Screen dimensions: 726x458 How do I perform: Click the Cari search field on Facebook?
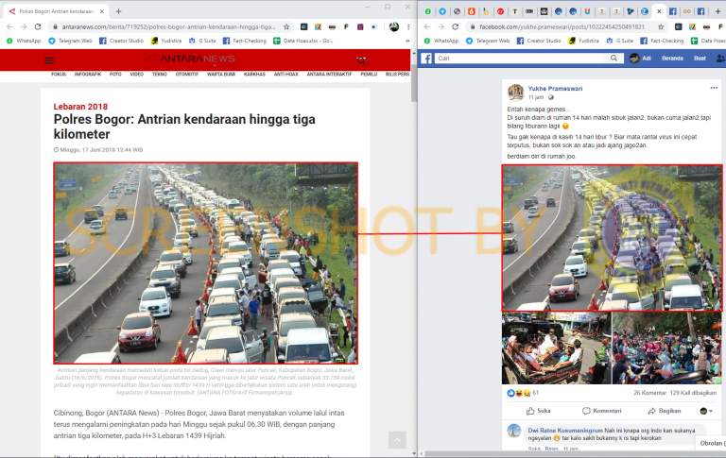[x=520, y=59]
